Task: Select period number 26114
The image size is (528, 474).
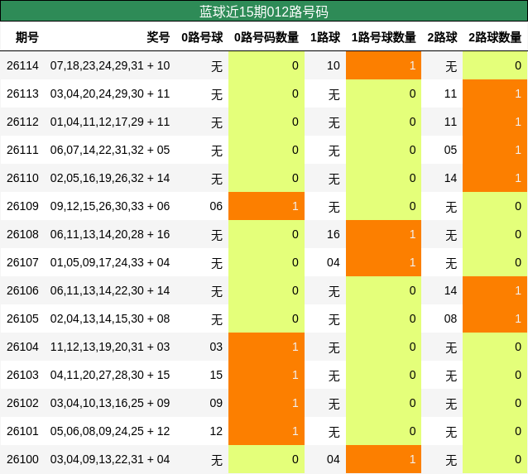Action: pyautogui.click(x=22, y=65)
